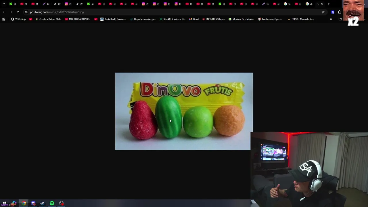Open OBS Studio from the taskbar
Image resolution: width=368 pixels, height=207 pixels.
(x=61, y=203)
